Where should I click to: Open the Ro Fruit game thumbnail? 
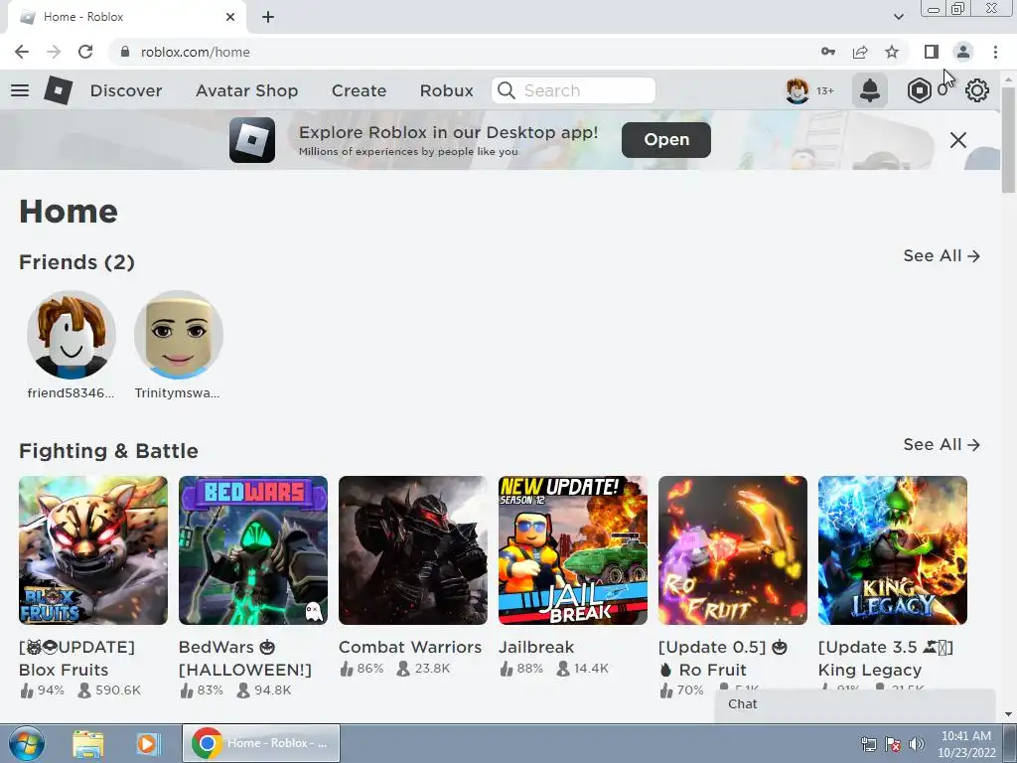click(733, 550)
